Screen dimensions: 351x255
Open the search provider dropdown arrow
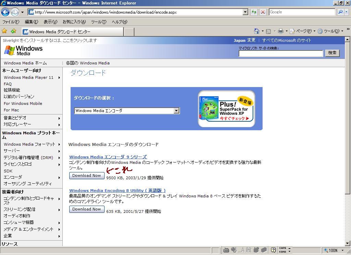[346, 12]
